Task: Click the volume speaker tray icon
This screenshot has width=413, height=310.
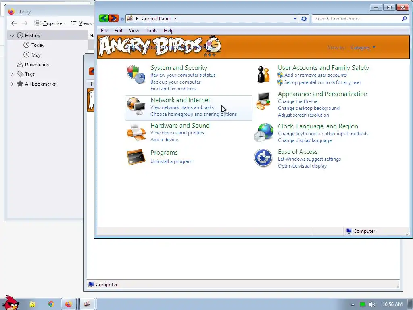Action: tap(372, 304)
